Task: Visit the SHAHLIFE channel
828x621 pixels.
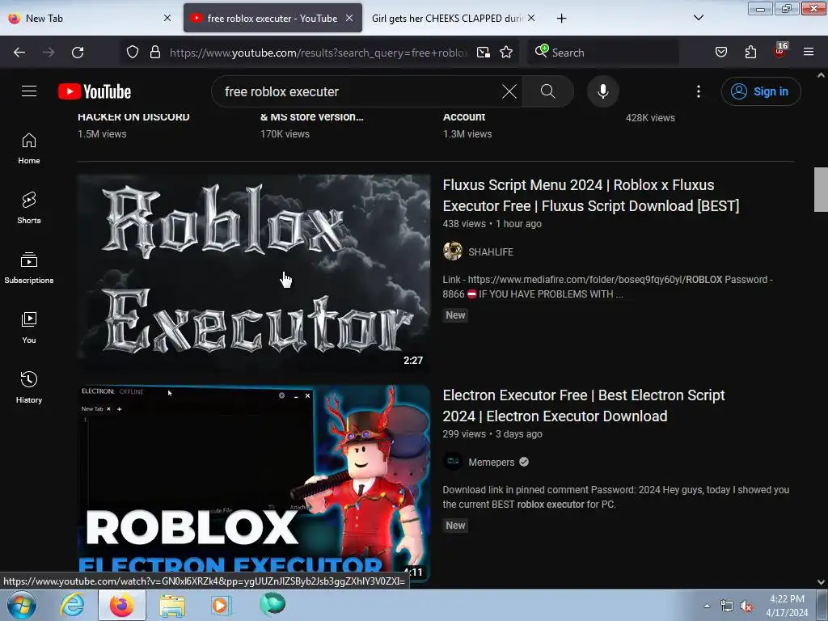Action: (491, 252)
